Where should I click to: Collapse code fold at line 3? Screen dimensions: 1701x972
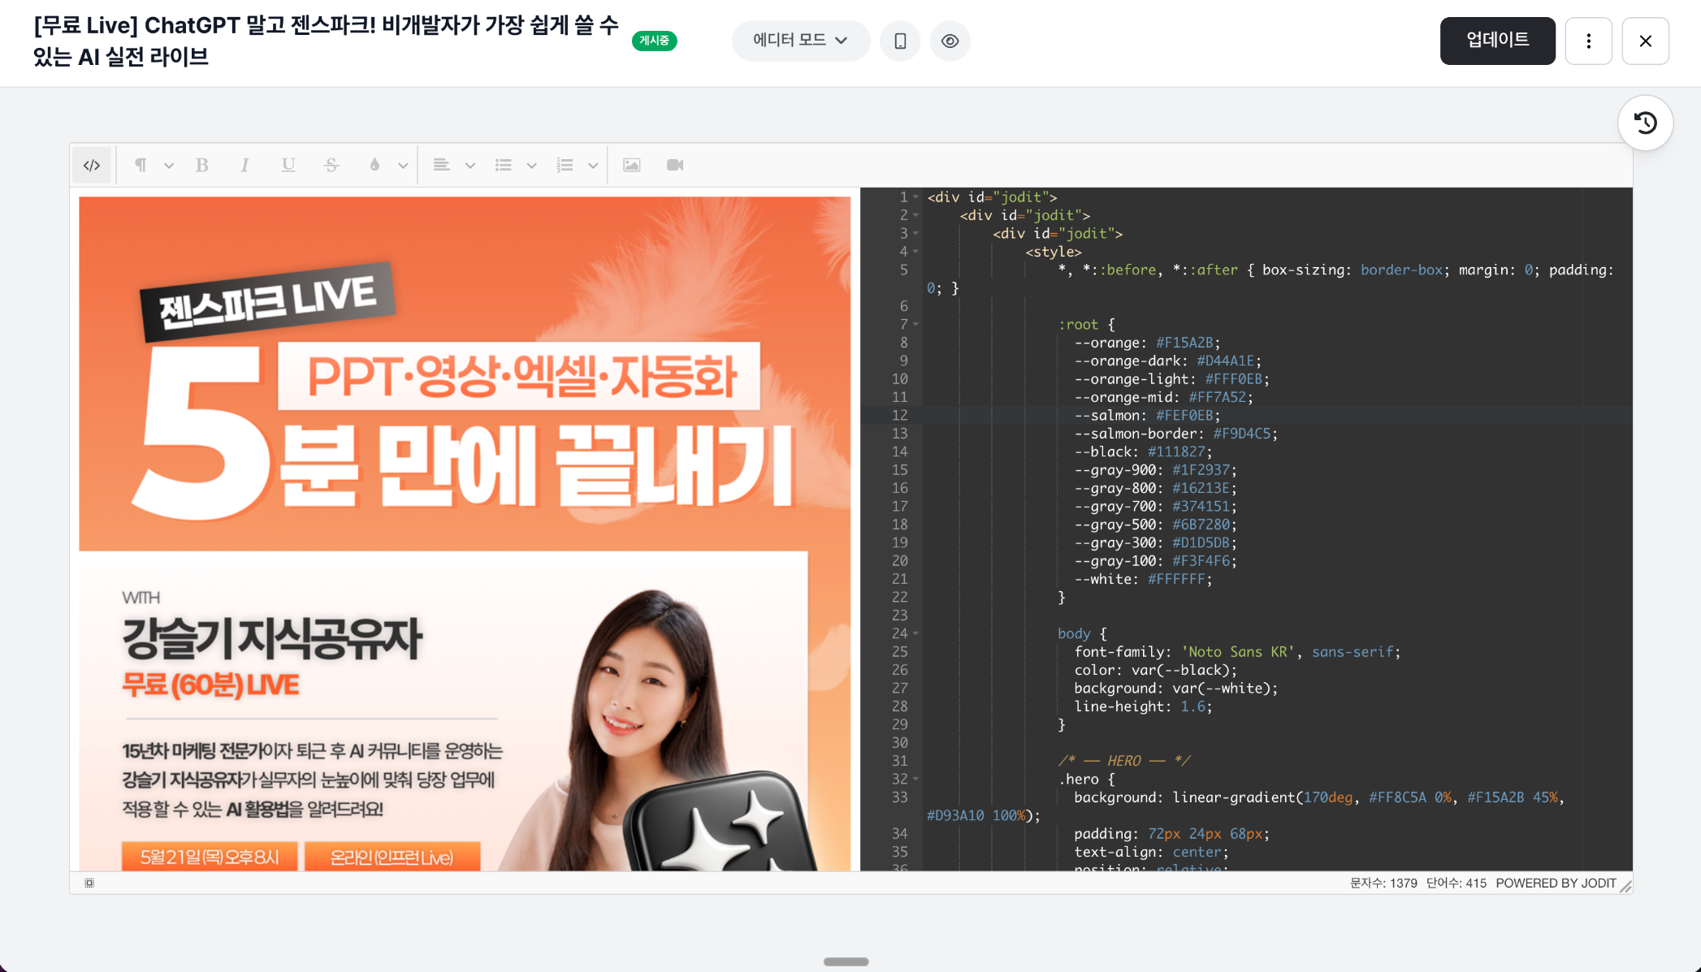click(915, 234)
